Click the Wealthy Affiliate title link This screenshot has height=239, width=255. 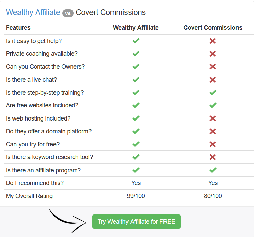coord(33,12)
